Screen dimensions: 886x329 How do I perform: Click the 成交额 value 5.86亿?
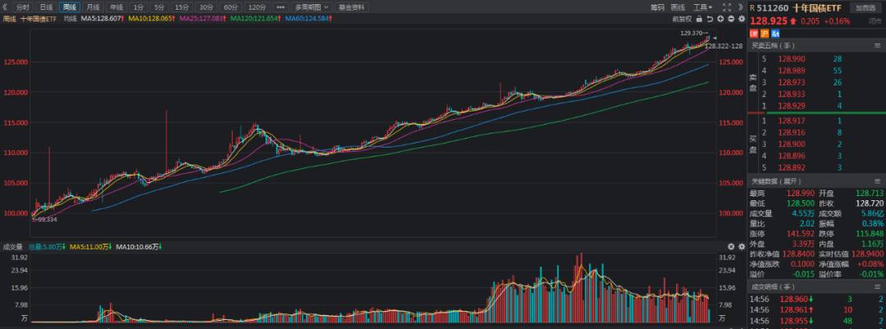point(873,213)
